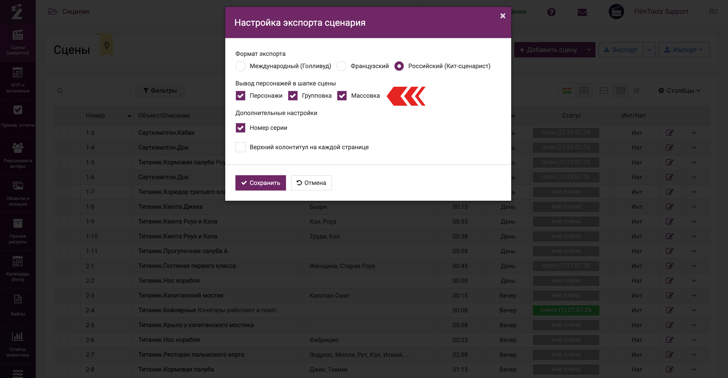Switch to W script view

coord(637,91)
